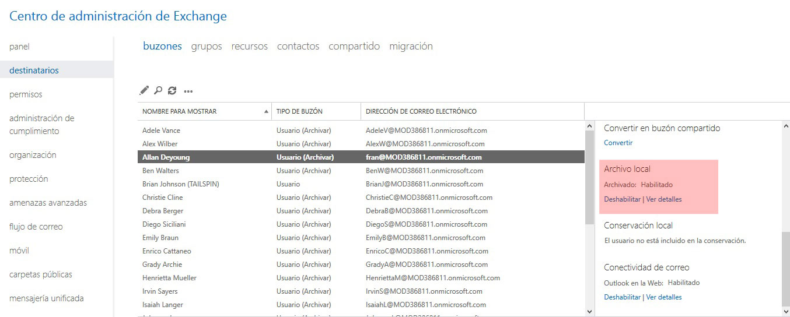Select the Adele Vance mailbox row
The width and height of the screenshot is (790, 317).
361,131
